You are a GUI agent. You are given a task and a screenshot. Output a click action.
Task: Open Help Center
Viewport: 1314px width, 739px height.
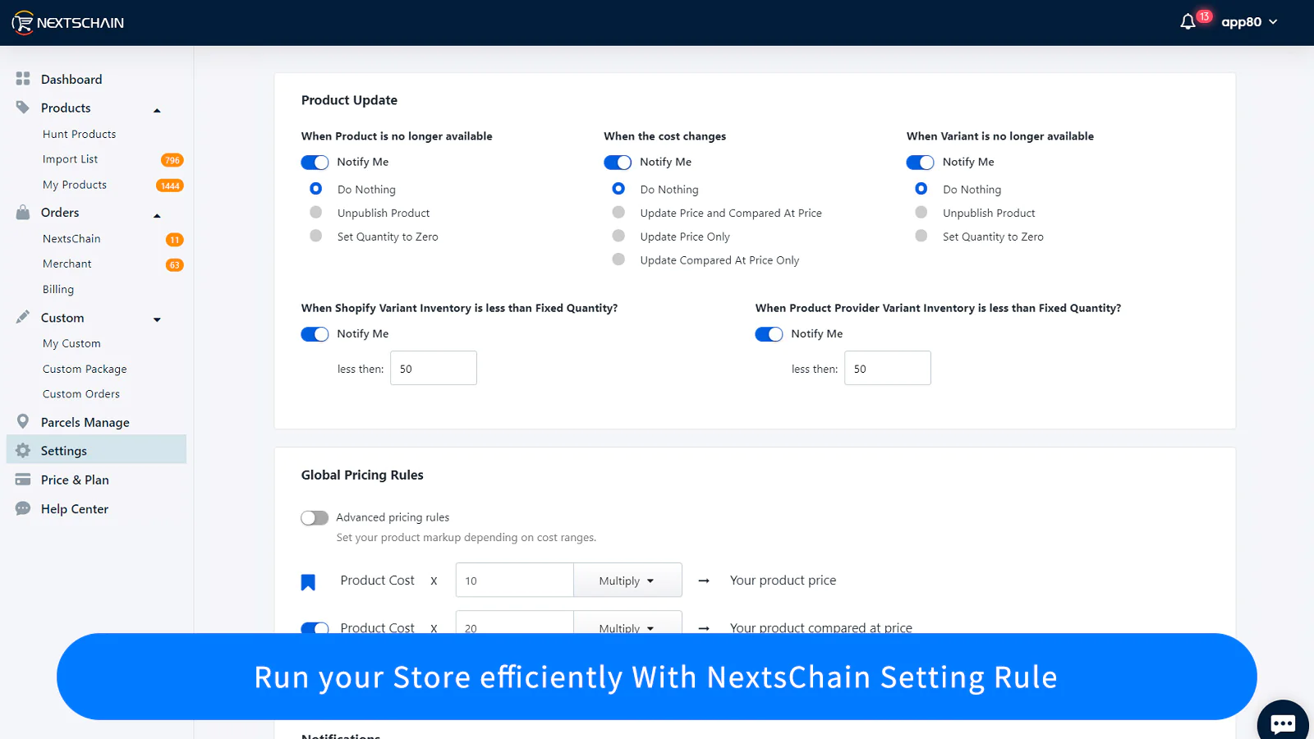tap(75, 509)
